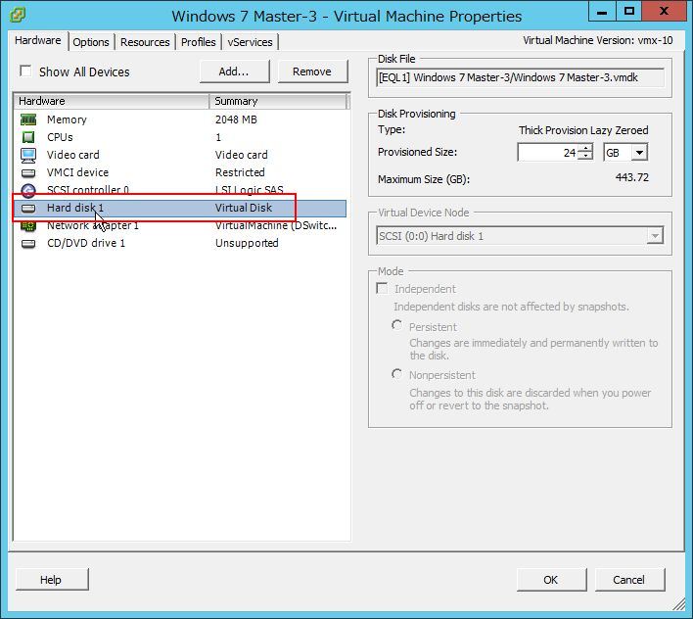Click the vSphere icon in title bar
Screen dimensions: 693x619
click(18, 15)
